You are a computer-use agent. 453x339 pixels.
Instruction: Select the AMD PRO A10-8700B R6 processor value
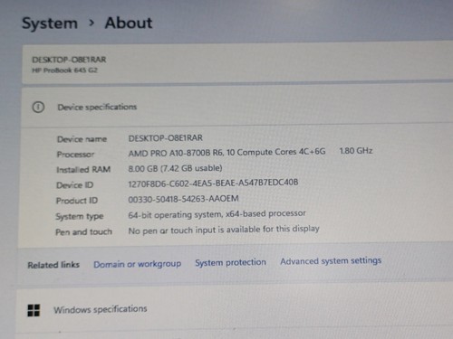coord(226,153)
